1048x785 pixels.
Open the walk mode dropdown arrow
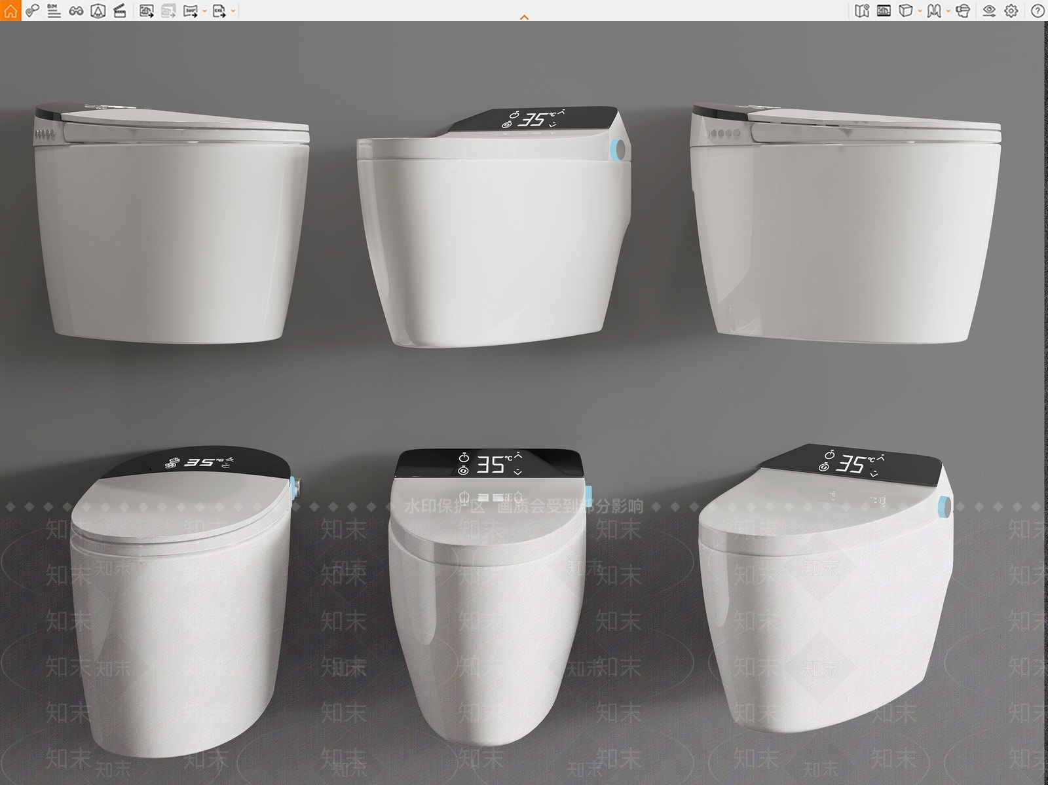948,11
